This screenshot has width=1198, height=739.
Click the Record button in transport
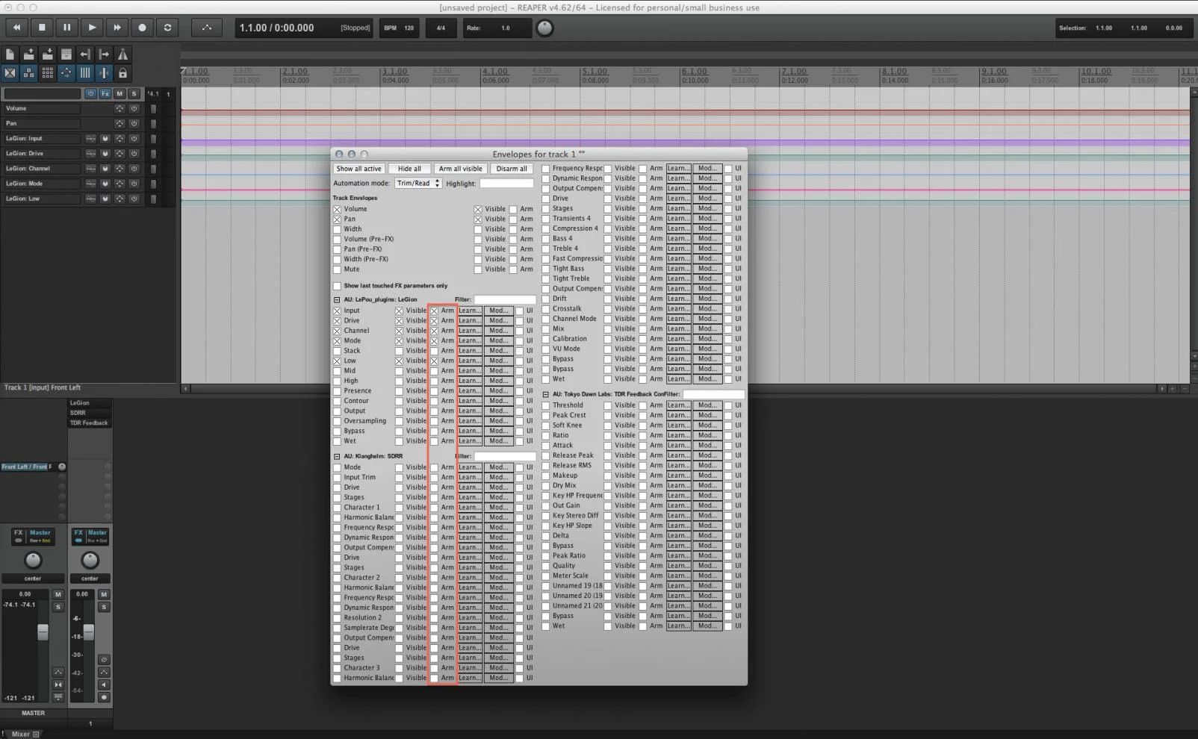[142, 28]
